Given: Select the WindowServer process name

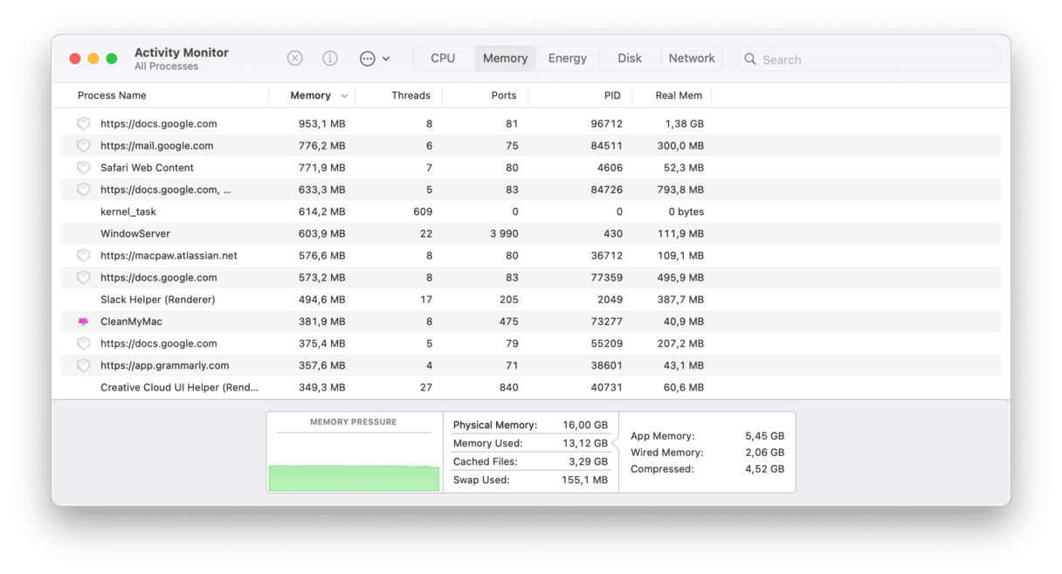Looking at the screenshot, I should click(135, 234).
